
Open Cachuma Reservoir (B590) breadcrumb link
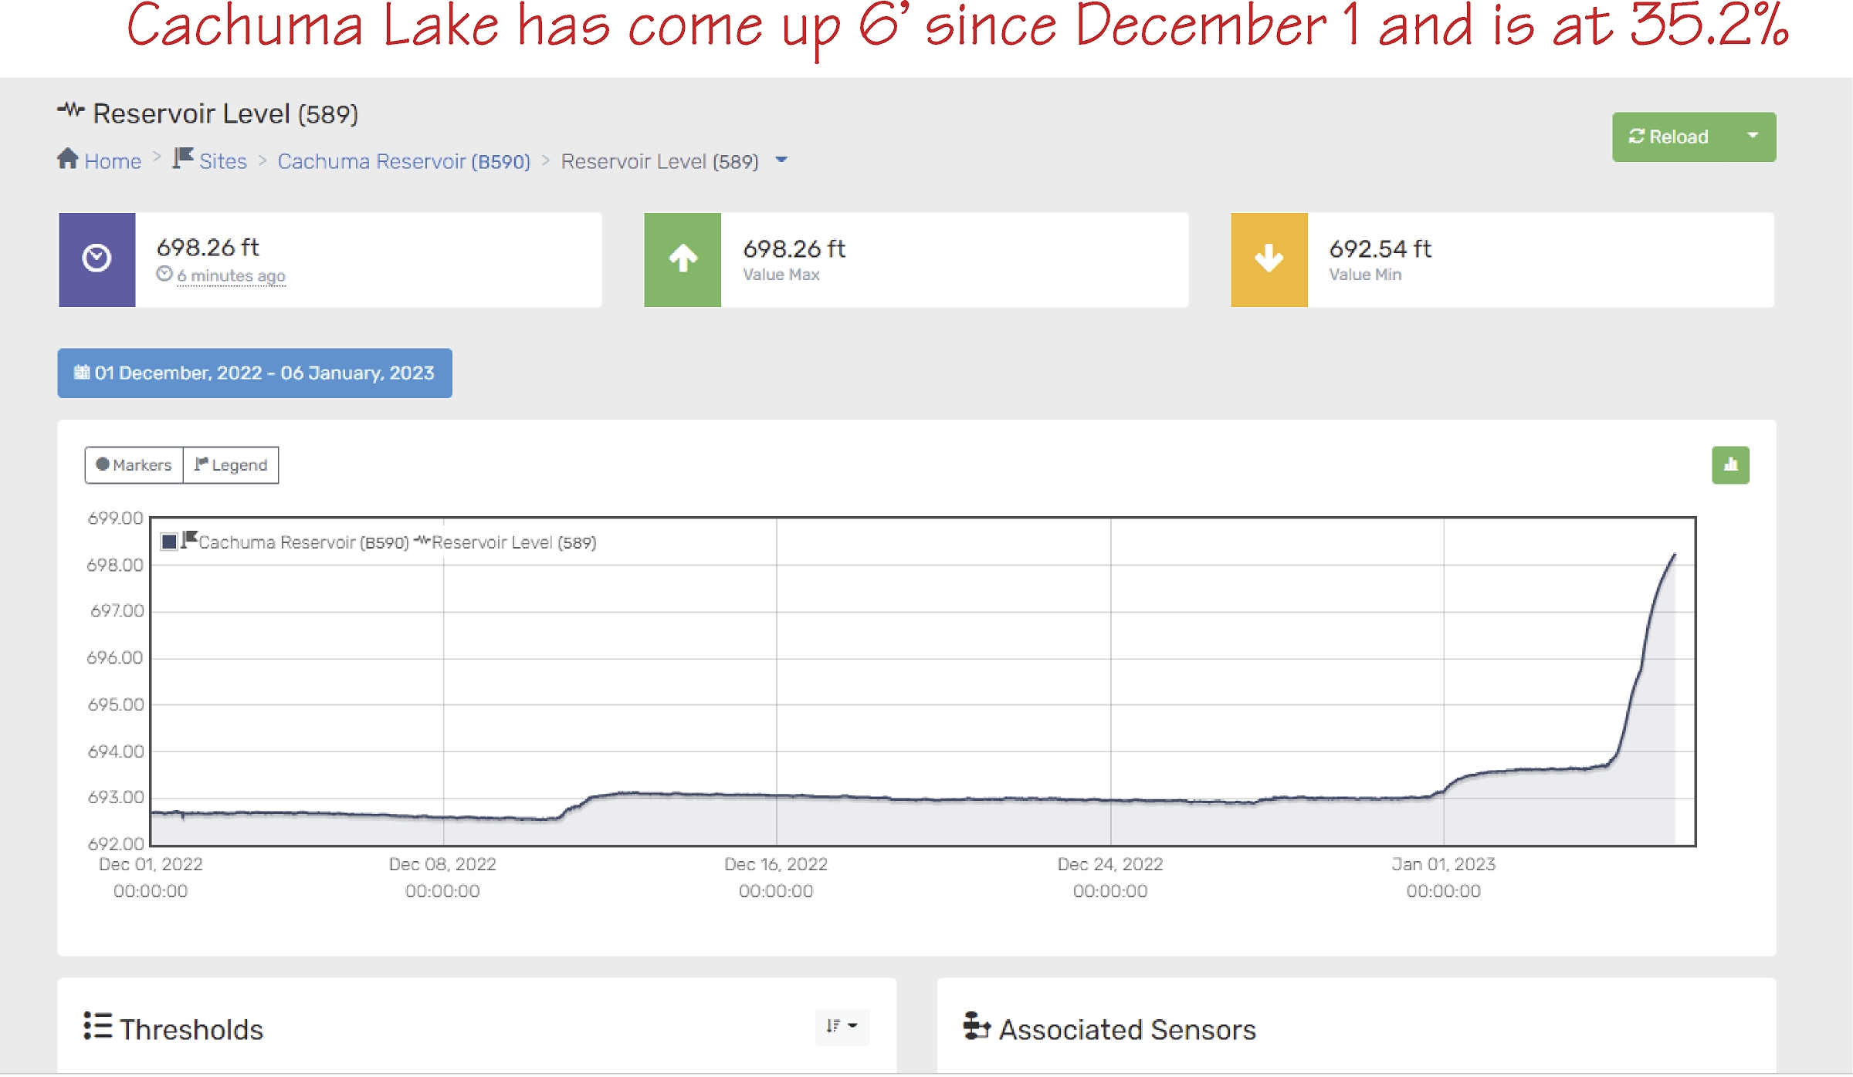[x=404, y=161]
